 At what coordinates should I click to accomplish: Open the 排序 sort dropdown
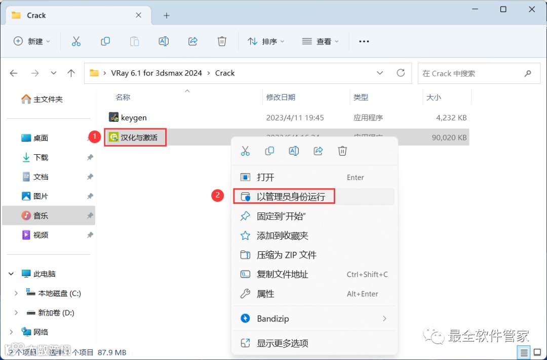point(266,41)
